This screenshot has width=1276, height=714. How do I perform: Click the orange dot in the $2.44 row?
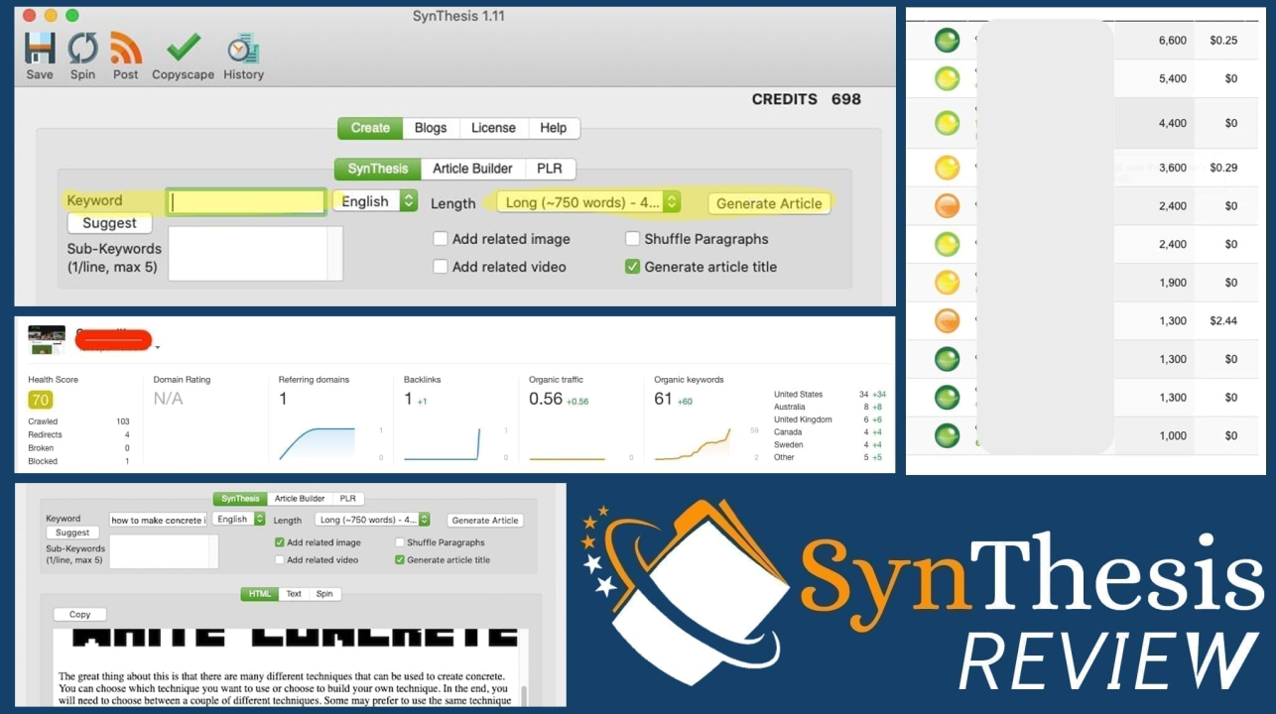pos(948,321)
